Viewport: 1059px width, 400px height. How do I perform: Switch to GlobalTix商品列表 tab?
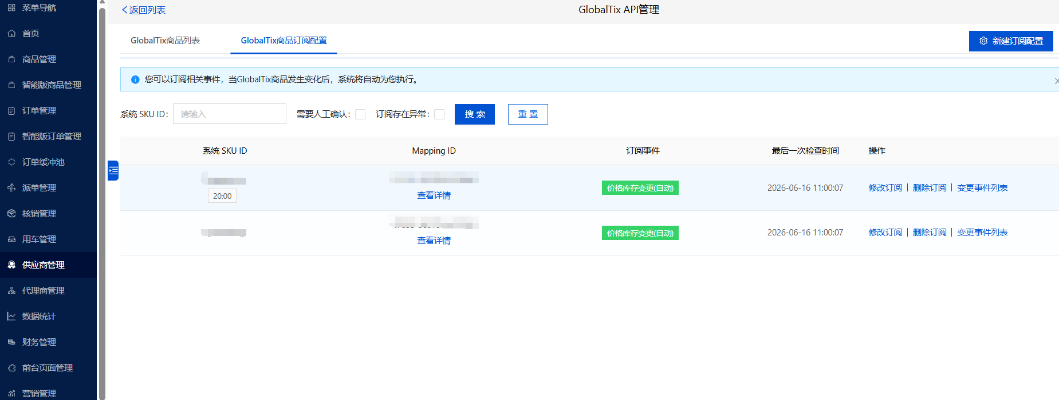[165, 41]
